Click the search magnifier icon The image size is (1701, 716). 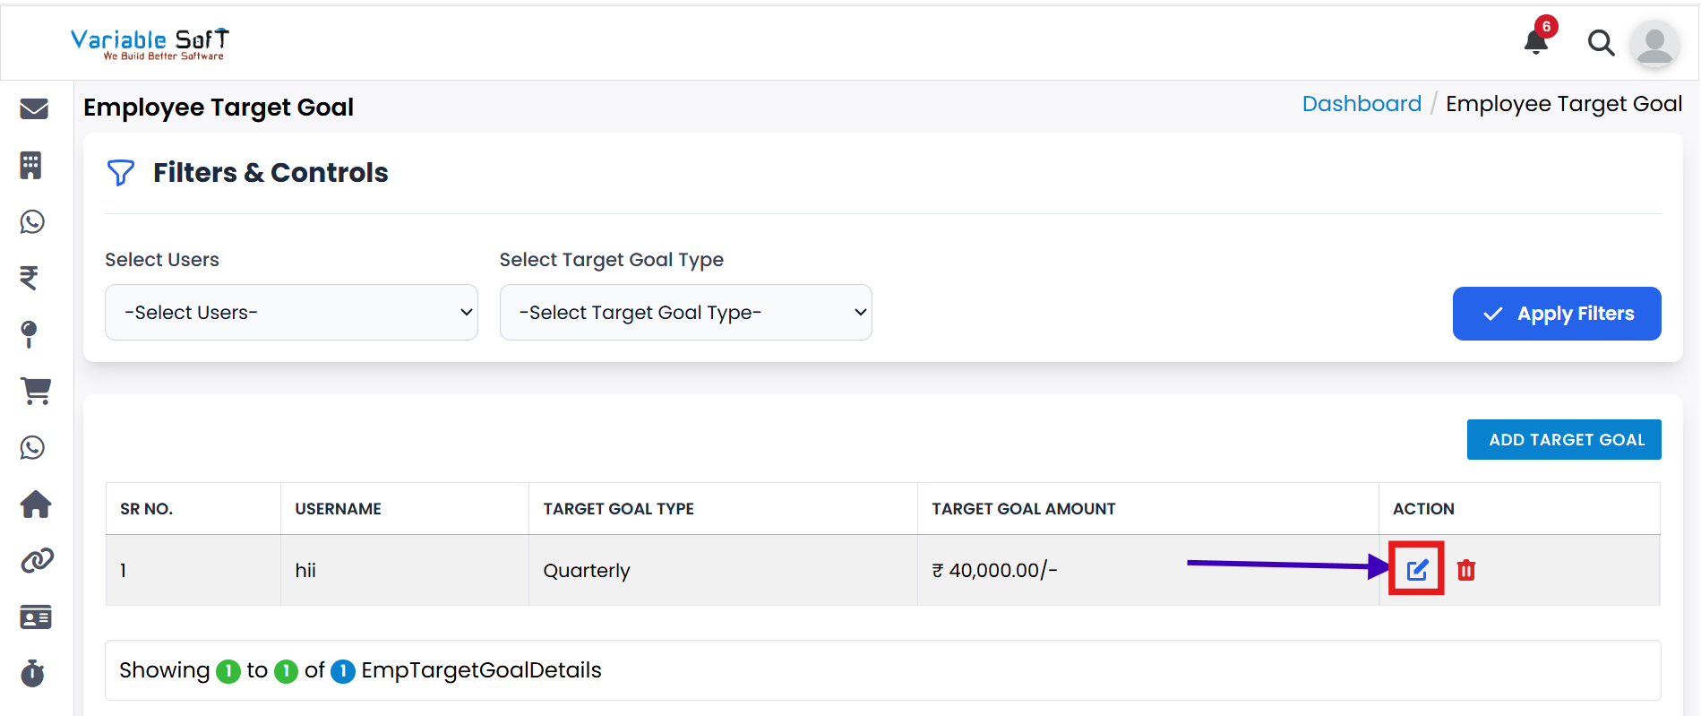point(1601,42)
